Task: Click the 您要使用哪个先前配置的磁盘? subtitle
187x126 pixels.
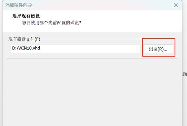Action: click(52, 23)
